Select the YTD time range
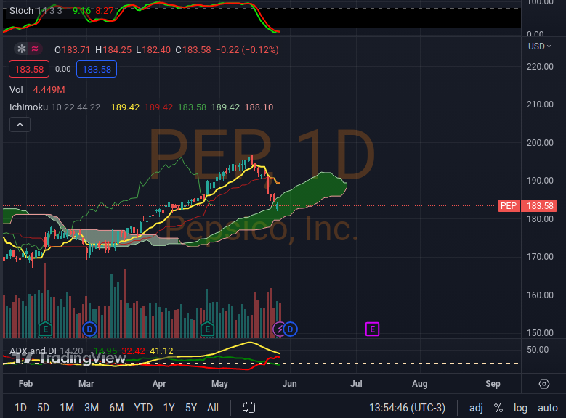 [x=143, y=408]
